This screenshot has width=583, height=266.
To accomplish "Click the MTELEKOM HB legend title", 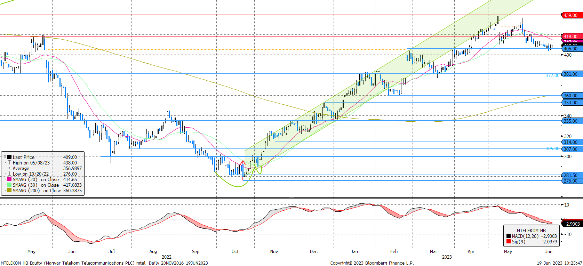I will pyautogui.click(x=531, y=231).
